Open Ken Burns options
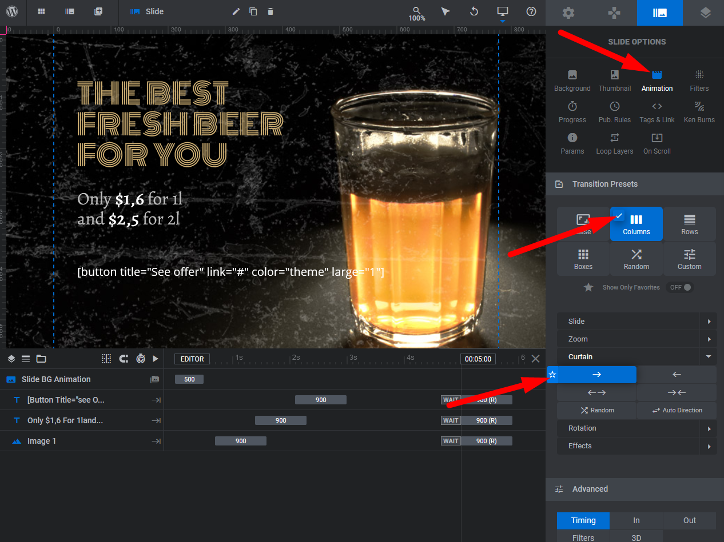The height and width of the screenshot is (542, 724). click(x=699, y=112)
